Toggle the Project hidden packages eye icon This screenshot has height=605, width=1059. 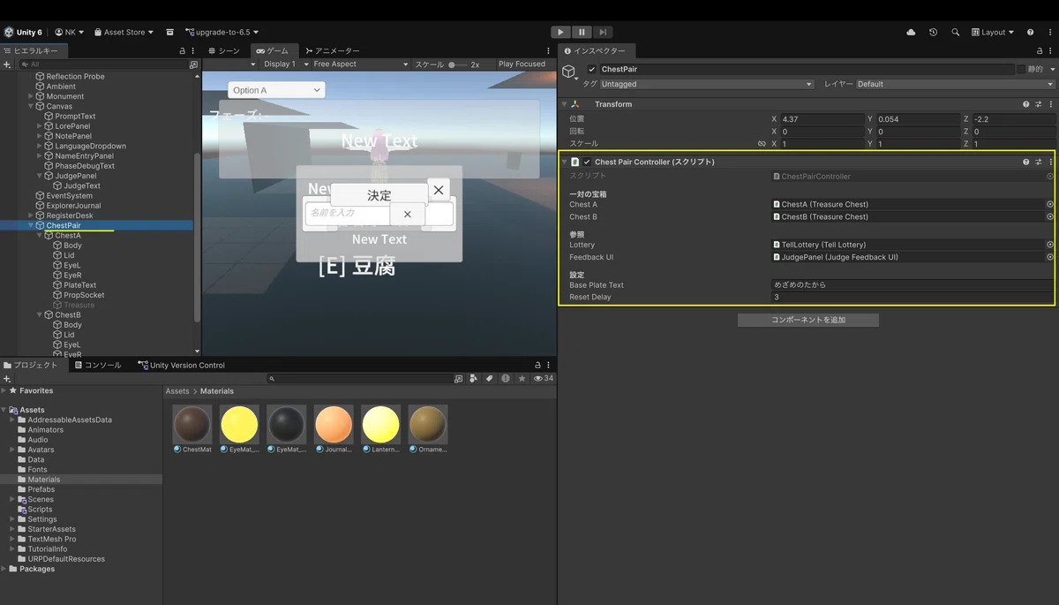click(x=543, y=378)
